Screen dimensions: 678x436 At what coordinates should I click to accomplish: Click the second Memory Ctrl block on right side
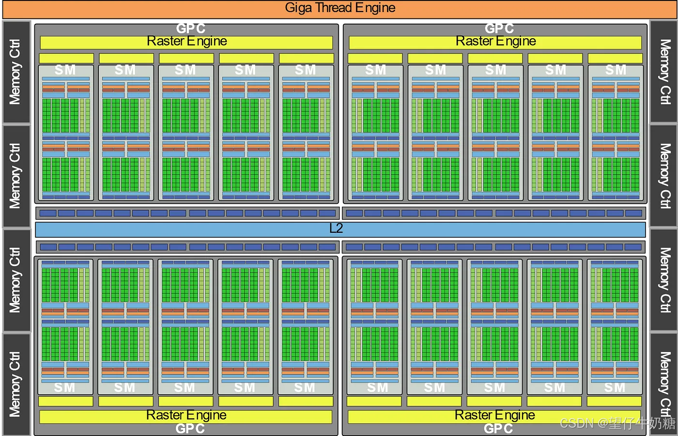[663, 176]
